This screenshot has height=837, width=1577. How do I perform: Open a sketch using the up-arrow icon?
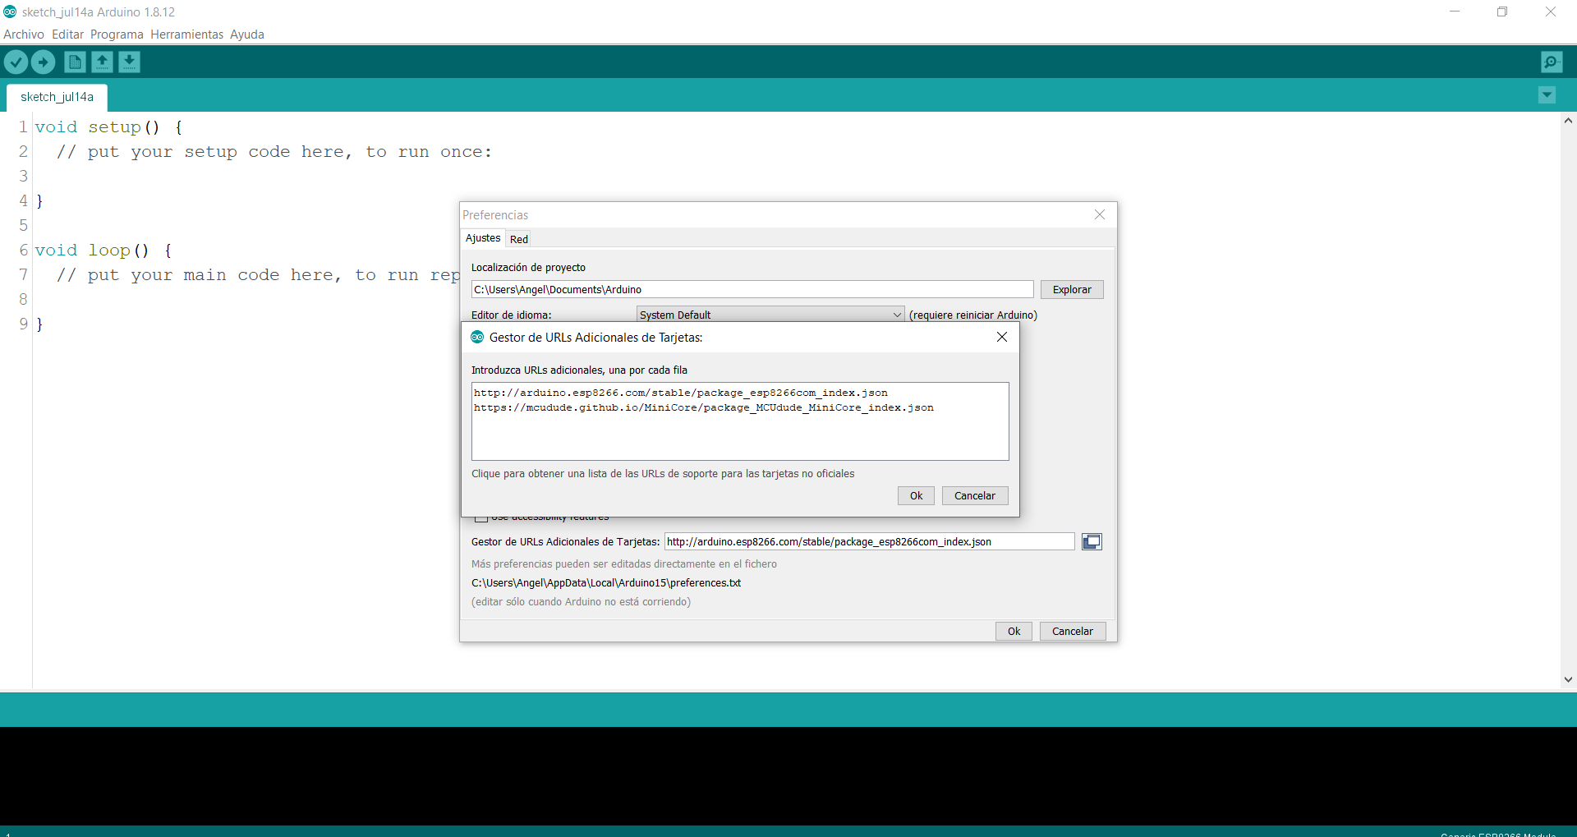point(102,62)
